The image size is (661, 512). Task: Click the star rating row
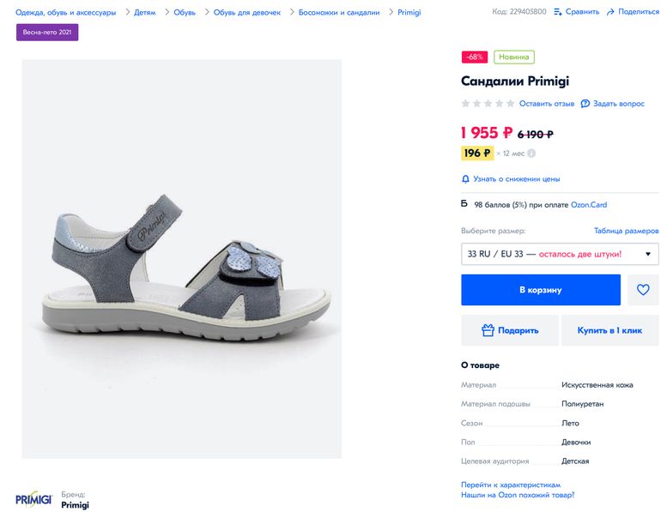[488, 104]
